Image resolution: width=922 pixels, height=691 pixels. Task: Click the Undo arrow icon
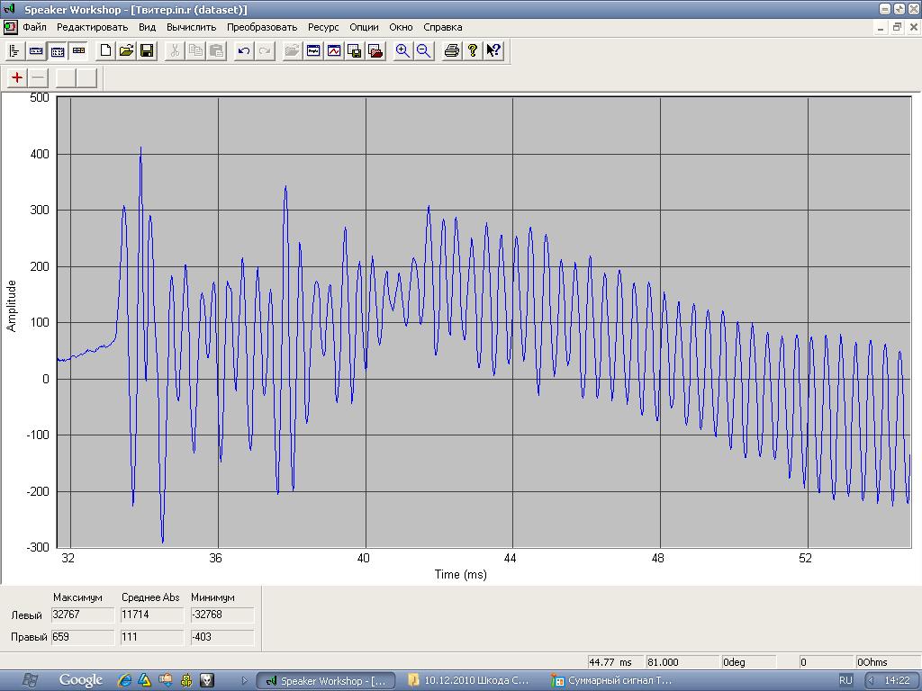pyautogui.click(x=243, y=51)
